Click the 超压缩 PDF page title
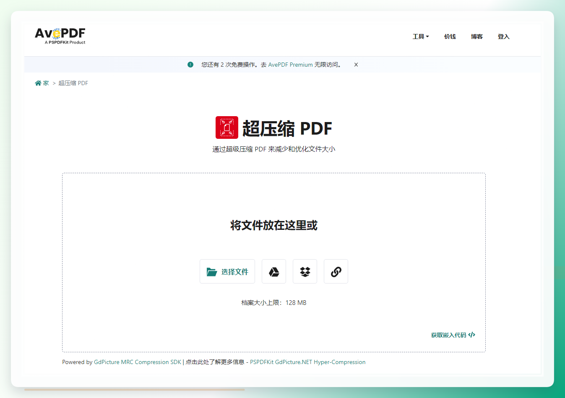 pyautogui.click(x=287, y=128)
